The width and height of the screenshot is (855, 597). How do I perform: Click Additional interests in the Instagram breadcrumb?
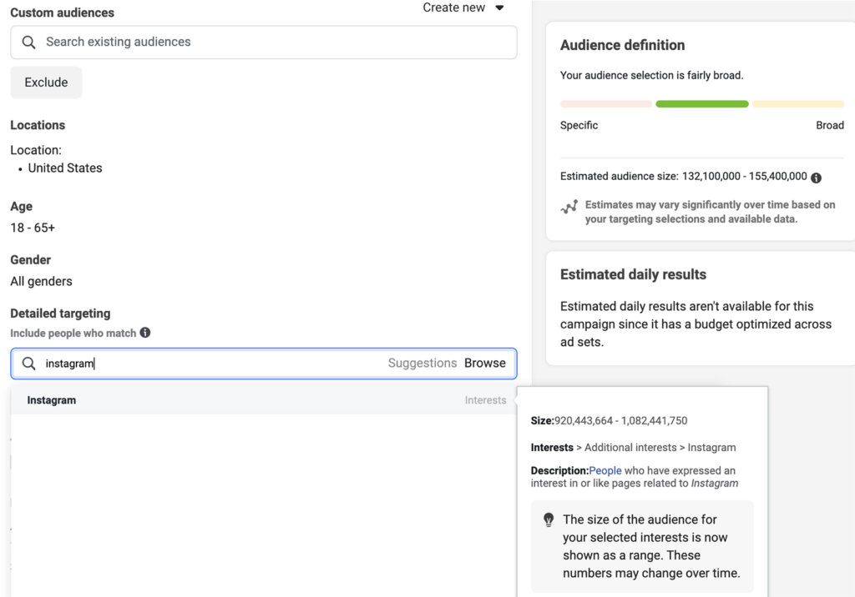point(630,447)
